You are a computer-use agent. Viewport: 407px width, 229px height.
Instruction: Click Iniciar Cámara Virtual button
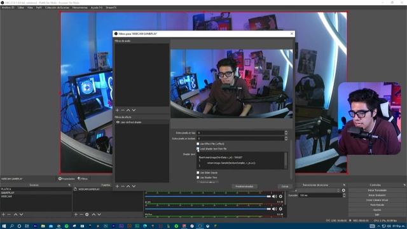coord(377,200)
